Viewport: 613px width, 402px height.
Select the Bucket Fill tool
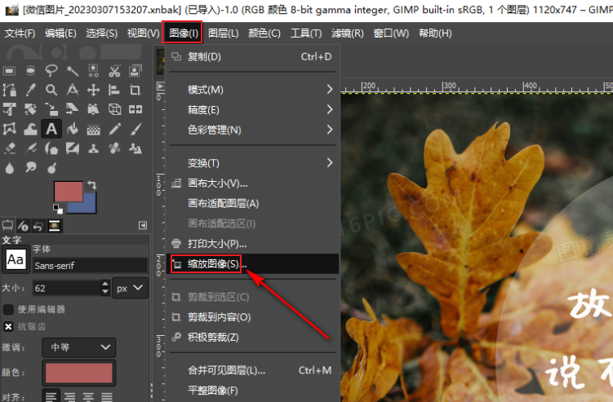[73, 129]
